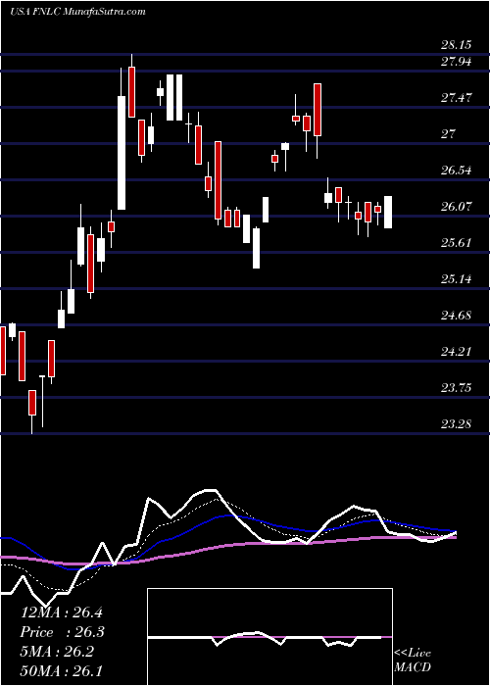Select the 26.07 price axis label
Image resolution: width=490 pixels, height=686 pixels.
click(456, 207)
